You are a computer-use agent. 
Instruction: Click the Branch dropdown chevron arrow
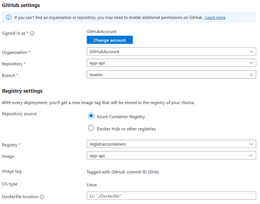click(x=251, y=75)
